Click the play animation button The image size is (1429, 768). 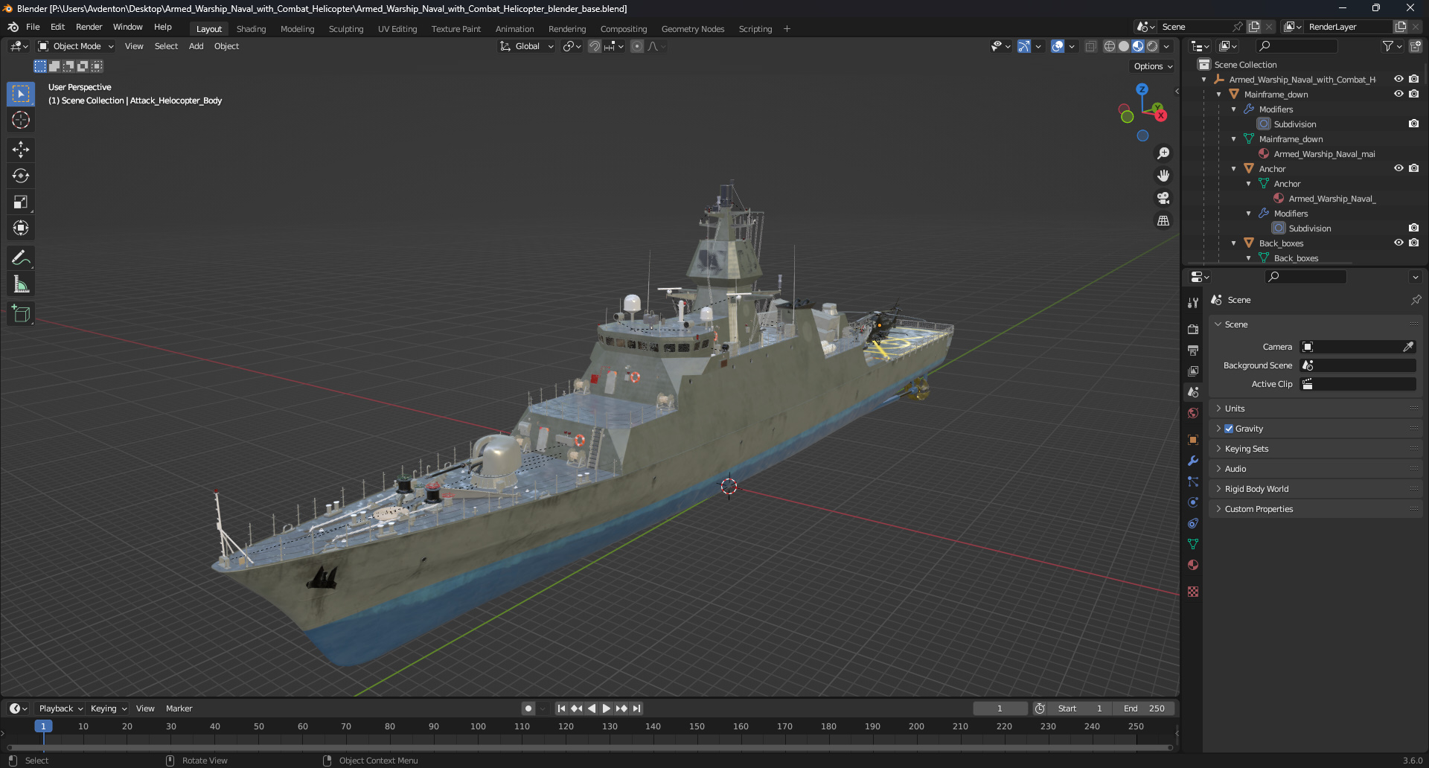tap(606, 708)
